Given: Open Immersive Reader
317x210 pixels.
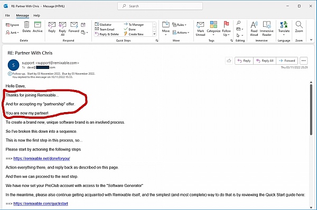Looking at the screenshot, I should (x=267, y=29).
